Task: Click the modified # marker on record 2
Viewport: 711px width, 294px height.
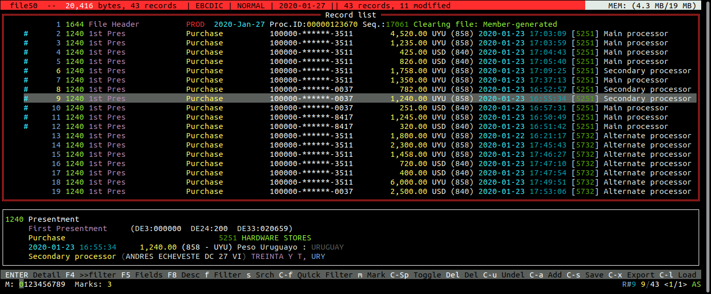Action: (26, 34)
